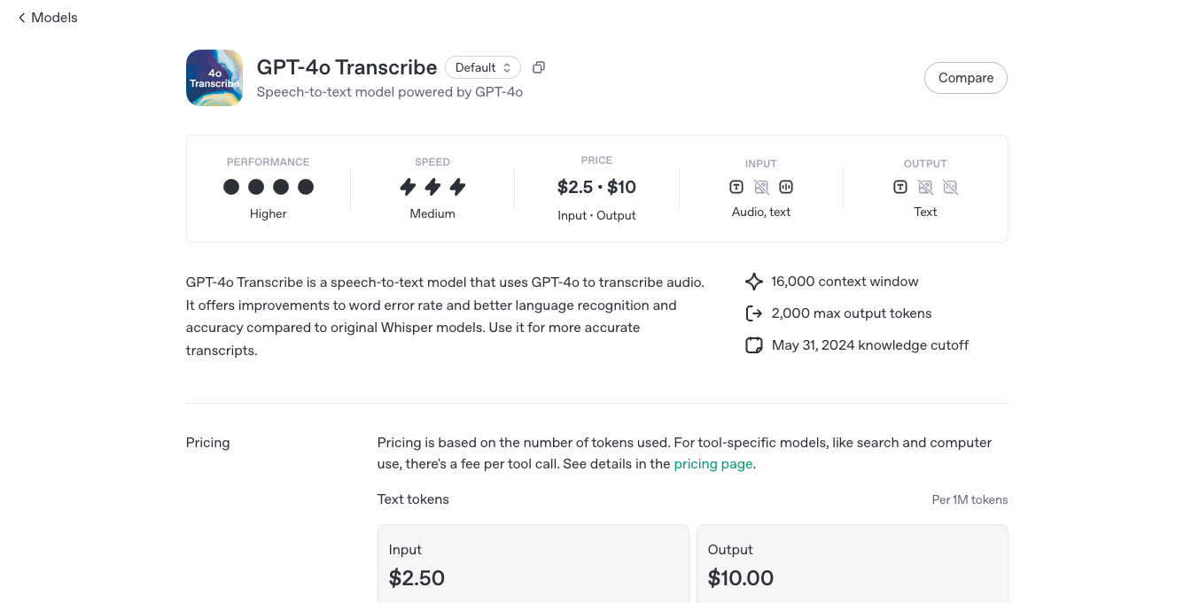
Task: Click the GPT-4o Transcribe model thumbnail
Action: point(214,78)
